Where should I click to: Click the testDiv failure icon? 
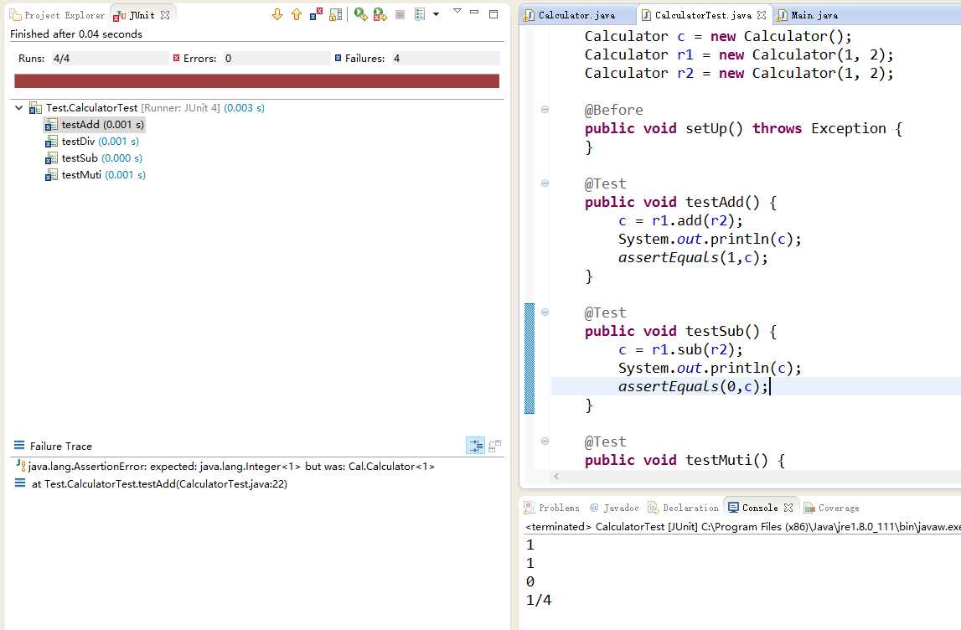(x=51, y=142)
